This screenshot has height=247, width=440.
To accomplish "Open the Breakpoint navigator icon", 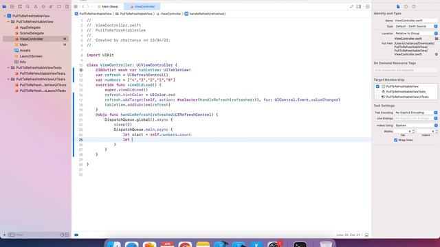I will [x=59, y=6].
